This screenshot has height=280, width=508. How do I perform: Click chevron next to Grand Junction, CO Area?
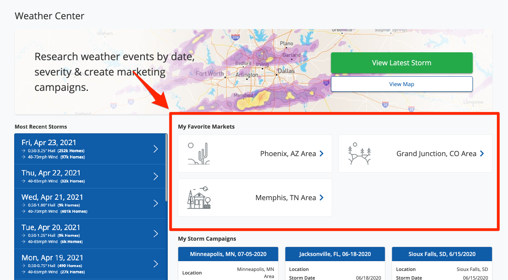482,154
